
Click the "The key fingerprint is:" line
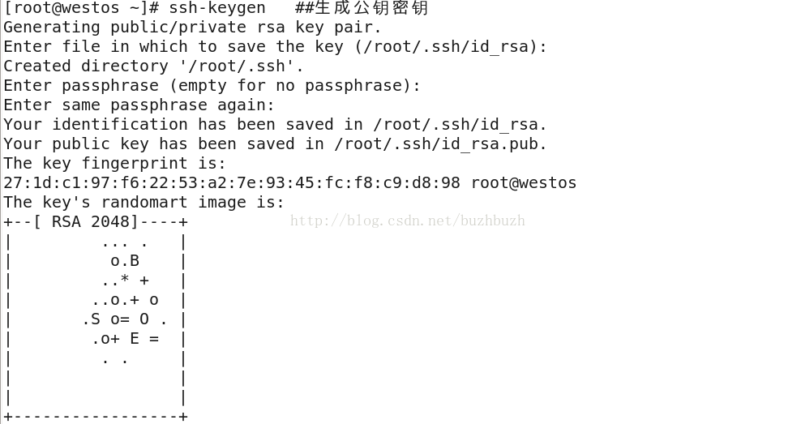pos(114,163)
